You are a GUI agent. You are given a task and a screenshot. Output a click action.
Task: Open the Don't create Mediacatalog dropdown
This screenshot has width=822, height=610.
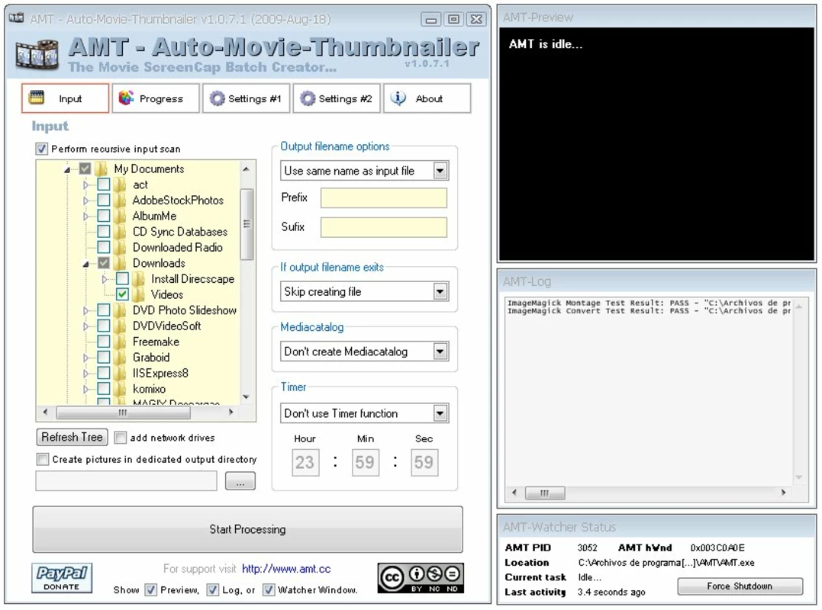(364, 352)
